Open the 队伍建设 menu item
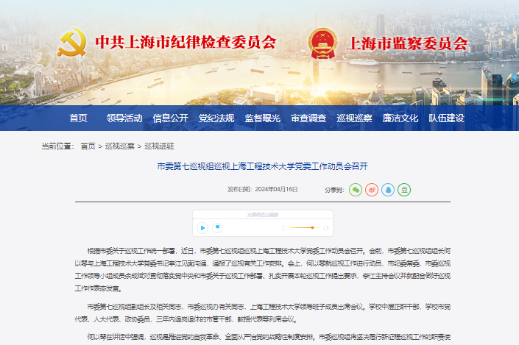The height and width of the screenshot is (345, 519). (x=446, y=118)
